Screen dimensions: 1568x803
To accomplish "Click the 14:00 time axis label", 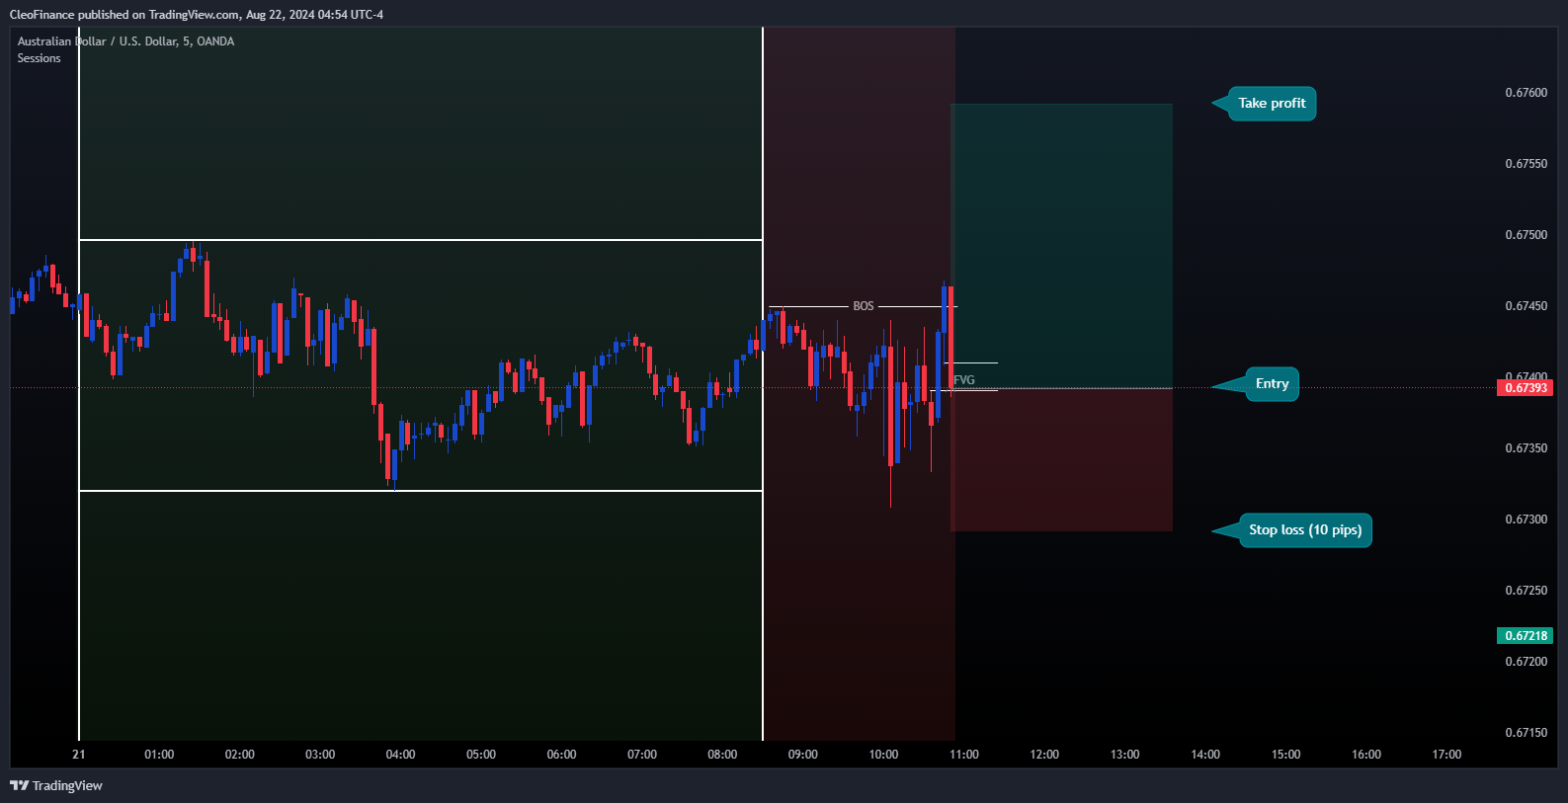I will coord(1205,755).
